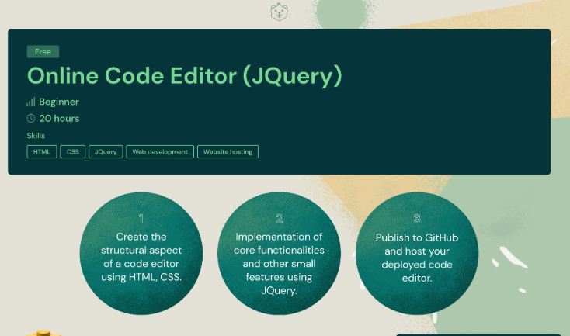570x336 pixels.
Task: Click step 1 circle about HTML, CSS structure
Action: pos(141,253)
